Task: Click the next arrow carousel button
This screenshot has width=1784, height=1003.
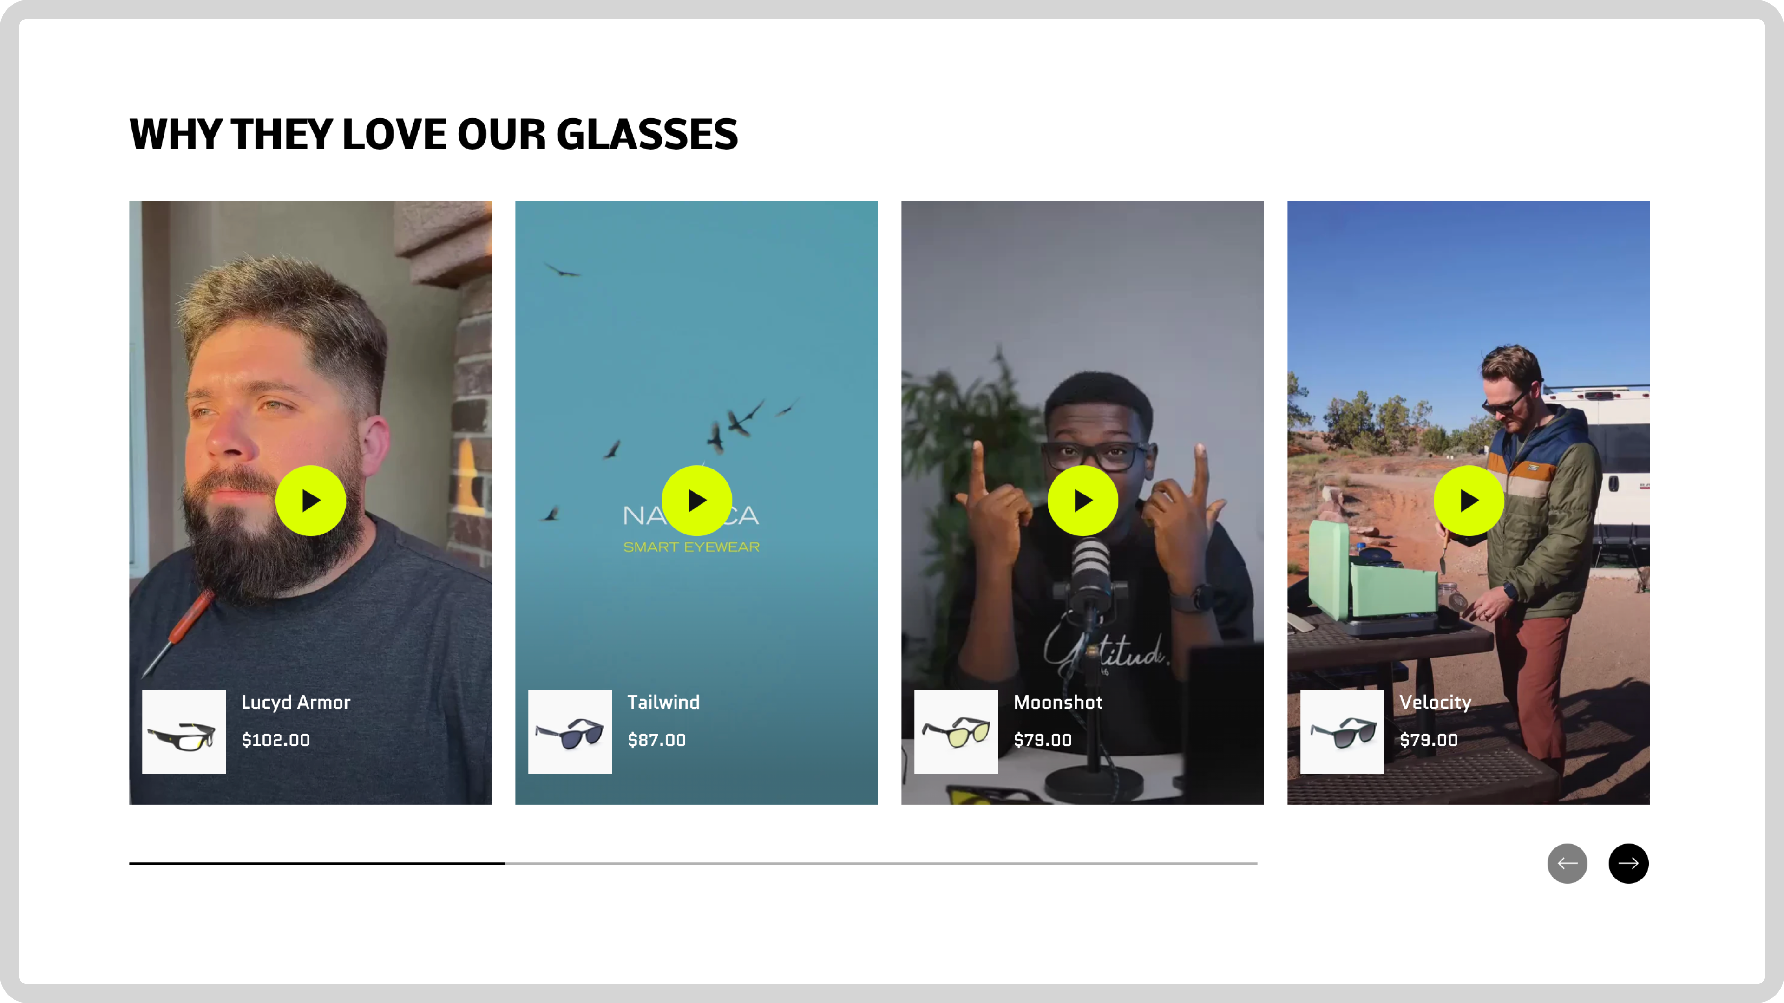Action: [x=1628, y=863]
